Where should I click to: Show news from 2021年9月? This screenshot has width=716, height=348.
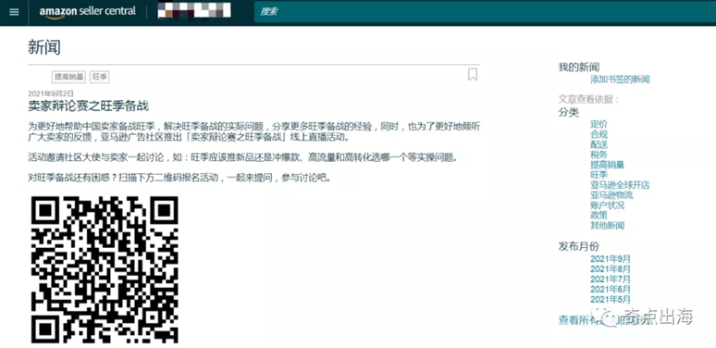tap(610, 259)
